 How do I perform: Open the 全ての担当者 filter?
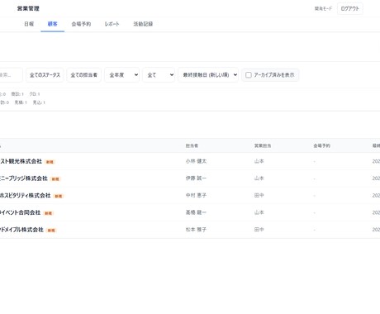[x=84, y=75]
